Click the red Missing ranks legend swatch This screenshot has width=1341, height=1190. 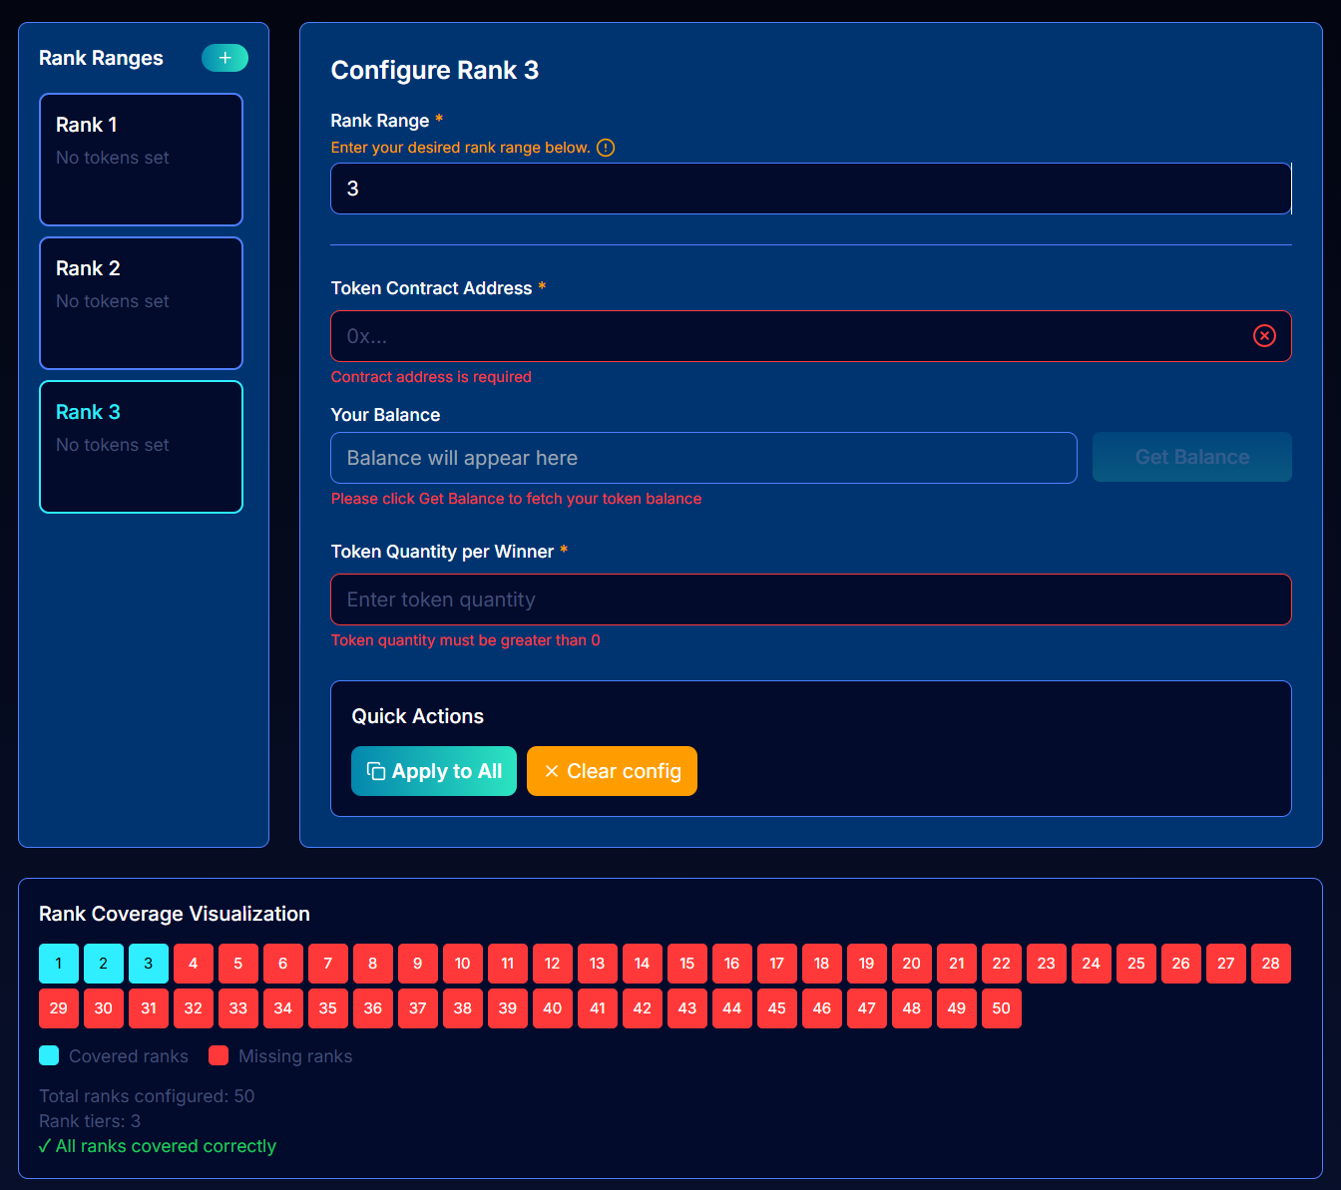[219, 1055]
